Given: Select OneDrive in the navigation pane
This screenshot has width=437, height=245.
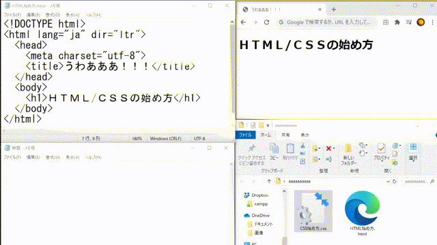Looking at the screenshot, I should tap(257, 216).
